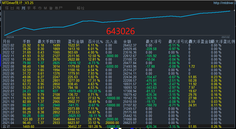
Task: Click the 月份 column header
Action: (7, 41)
